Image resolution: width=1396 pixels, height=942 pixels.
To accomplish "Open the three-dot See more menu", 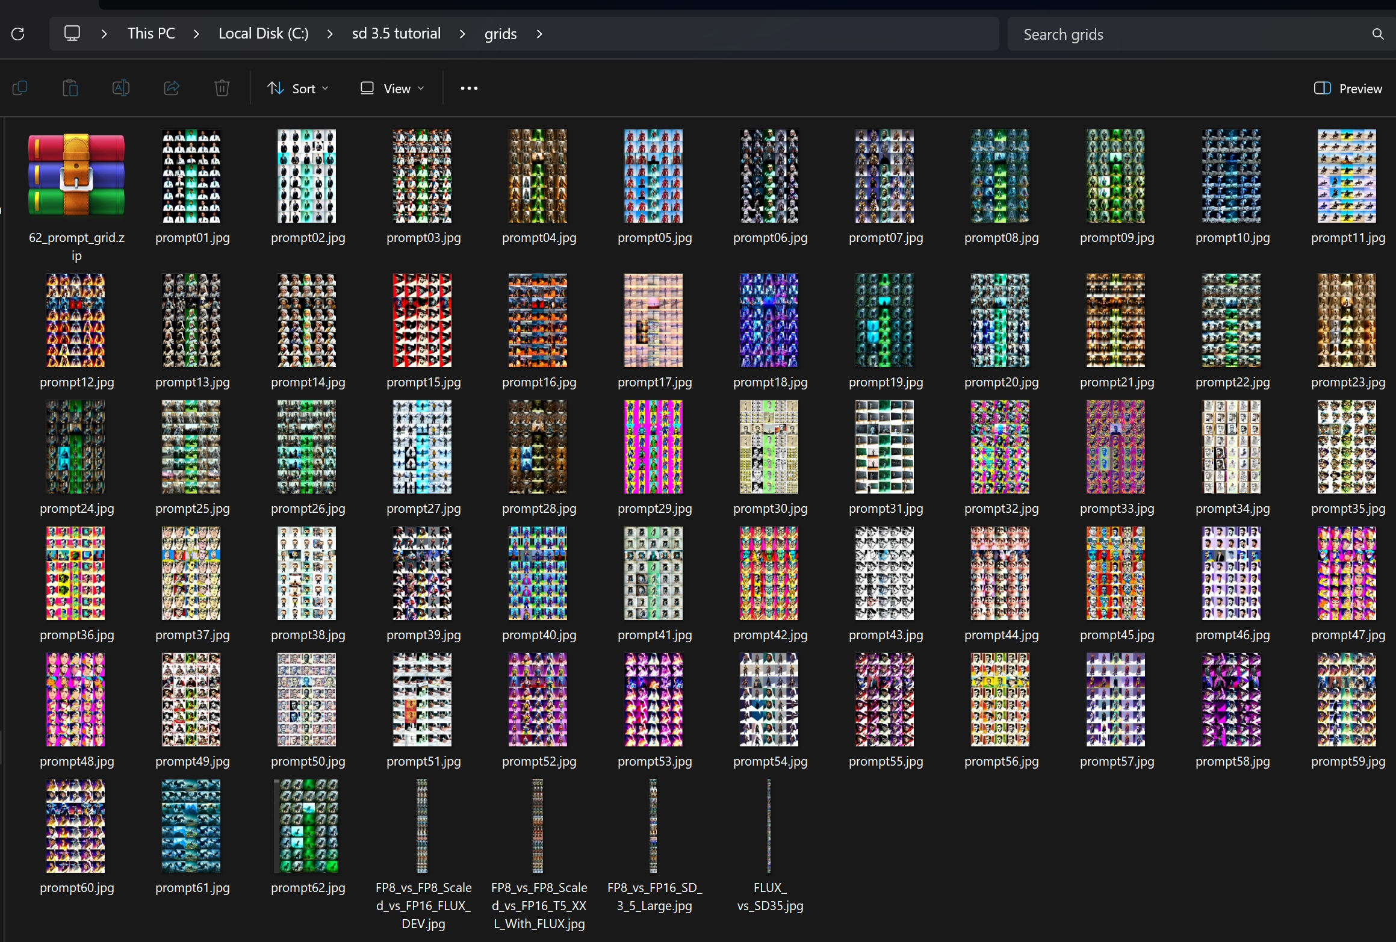I will [x=469, y=88].
